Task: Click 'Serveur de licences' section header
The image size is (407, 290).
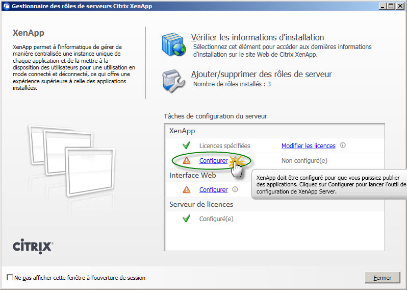Action: 201,205
